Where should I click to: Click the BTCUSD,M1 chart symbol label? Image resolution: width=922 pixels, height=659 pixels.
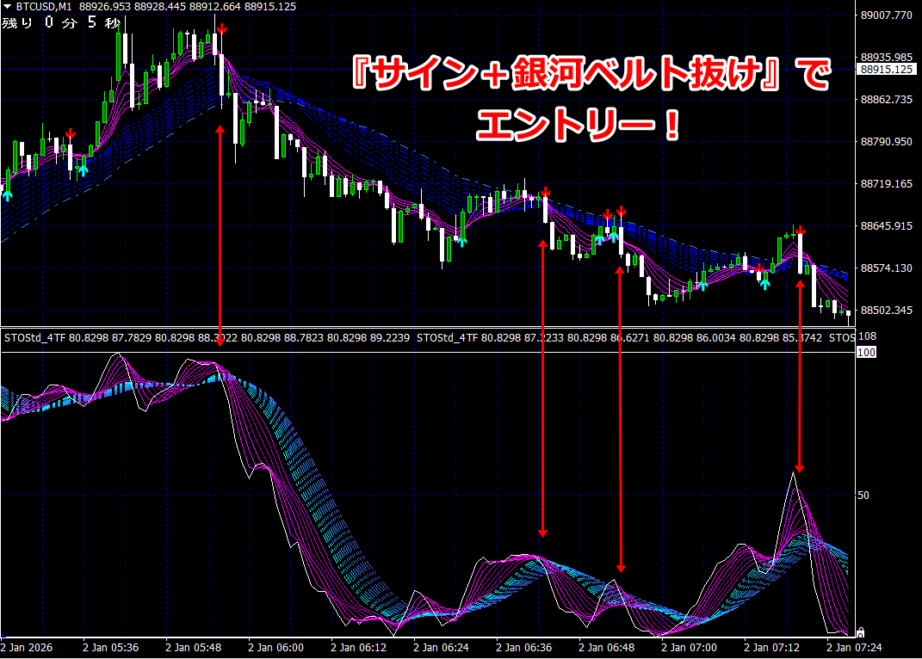[44, 7]
